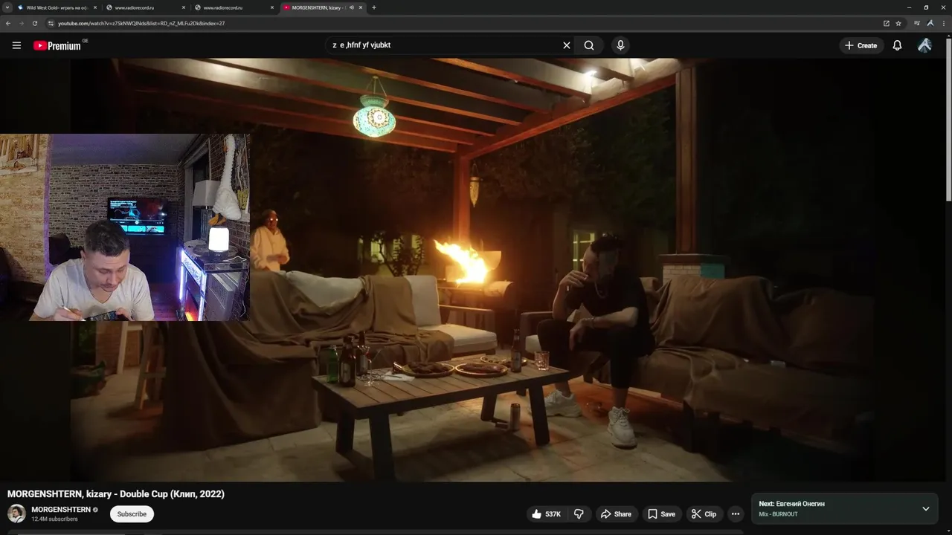Bookmark this page with the star icon
Screen dimensions: 952x535
coord(898,23)
